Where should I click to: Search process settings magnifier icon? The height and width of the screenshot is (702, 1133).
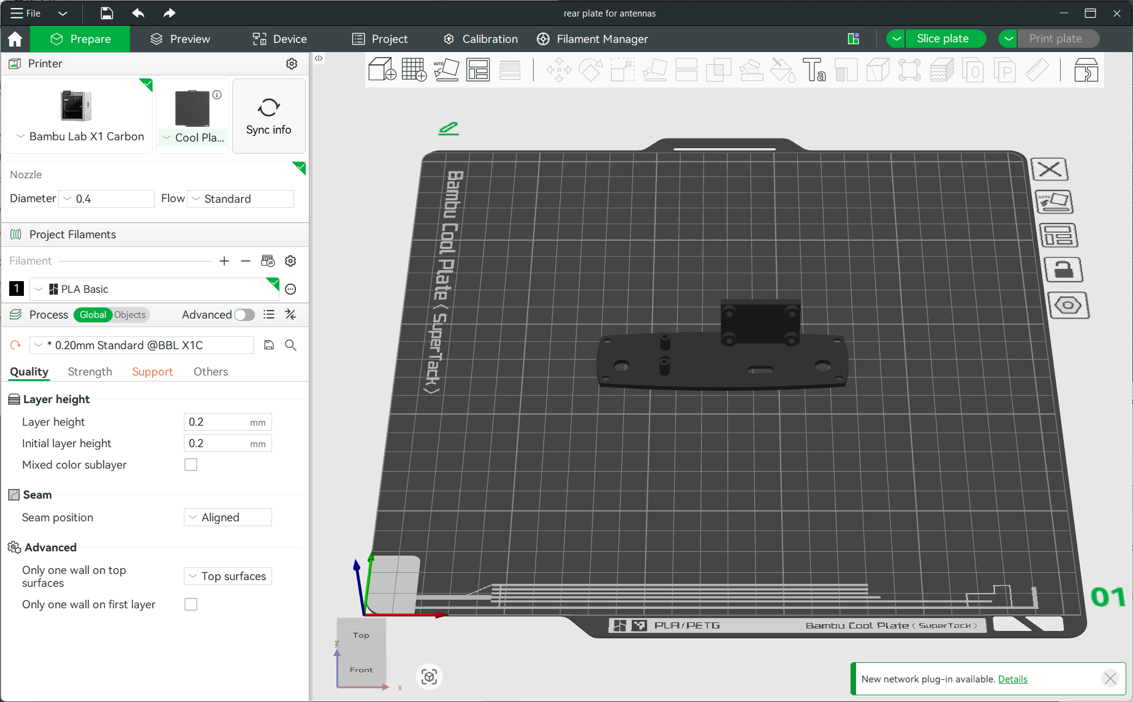click(290, 345)
